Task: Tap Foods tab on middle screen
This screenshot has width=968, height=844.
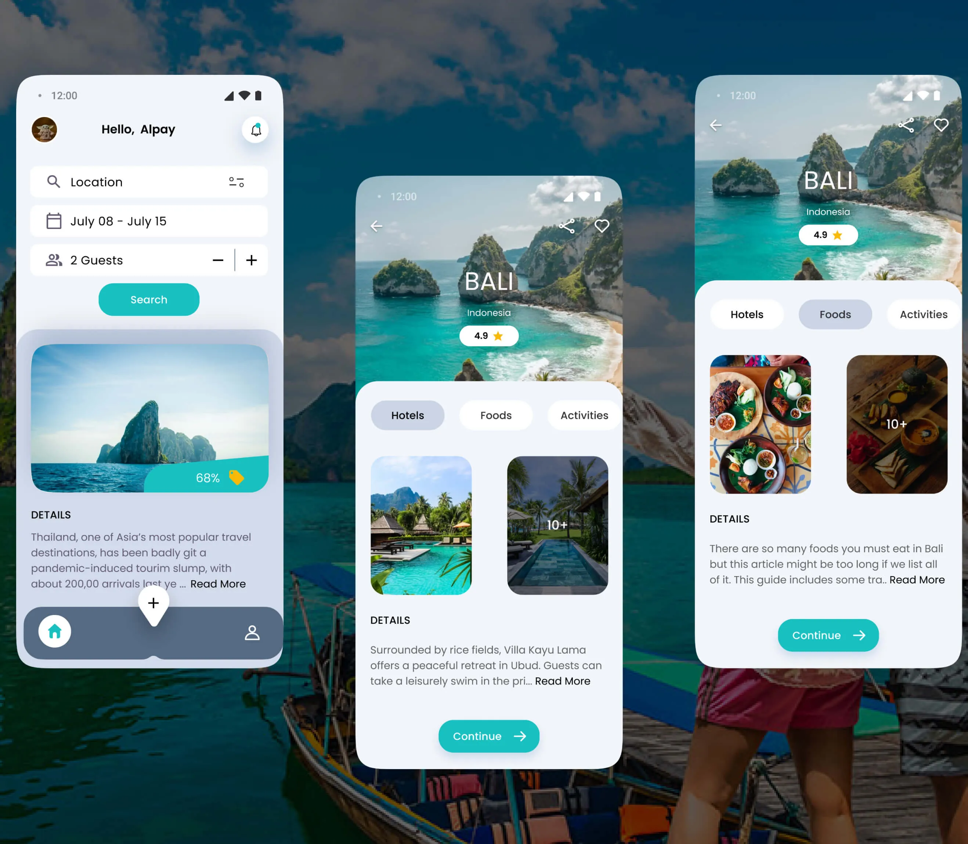Action: 495,415
